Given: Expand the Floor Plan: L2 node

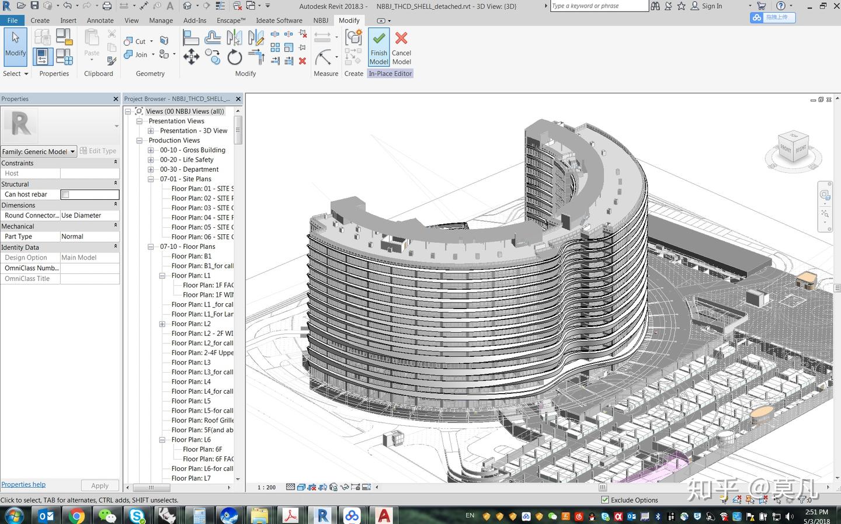Looking at the screenshot, I should [162, 324].
